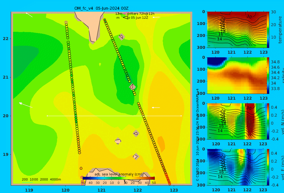Image resolution: width=284 pixels, height=193 pixels.
Task: Click the 12m label beside the magenta arrow
Action: [119, 14]
